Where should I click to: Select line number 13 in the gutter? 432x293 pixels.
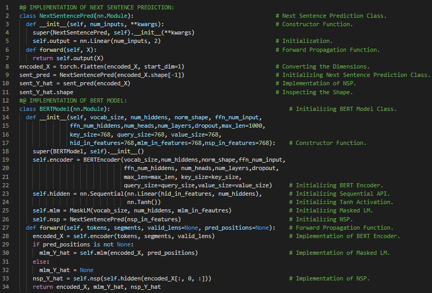(6, 109)
